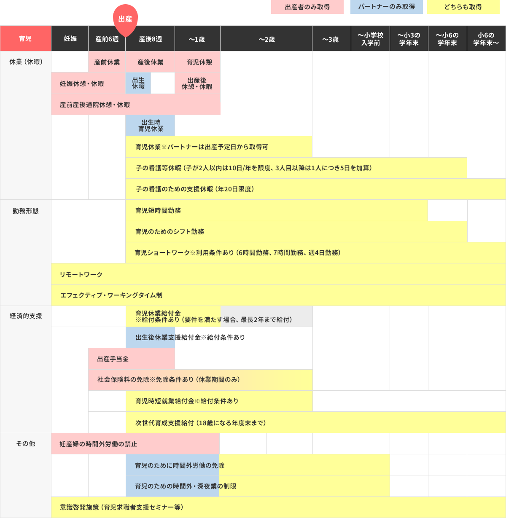Image resolution: width=506 pixels, height=518 pixels.
Task: Click the red 育児 header cell
Action: pyautogui.click(x=25, y=39)
